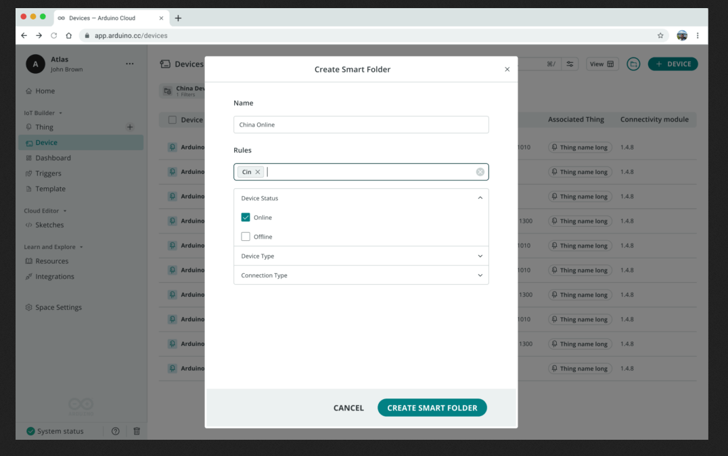This screenshot has width=728, height=456.
Task: Select all devices header checkbox
Action: (173, 120)
